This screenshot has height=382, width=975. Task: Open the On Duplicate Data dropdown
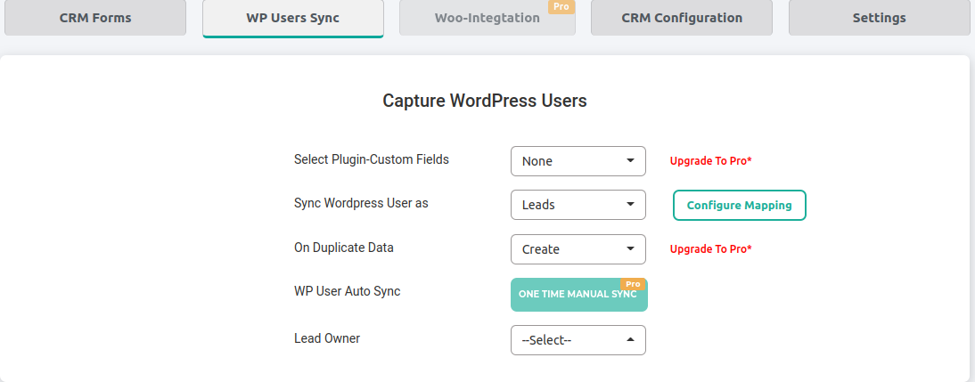578,249
